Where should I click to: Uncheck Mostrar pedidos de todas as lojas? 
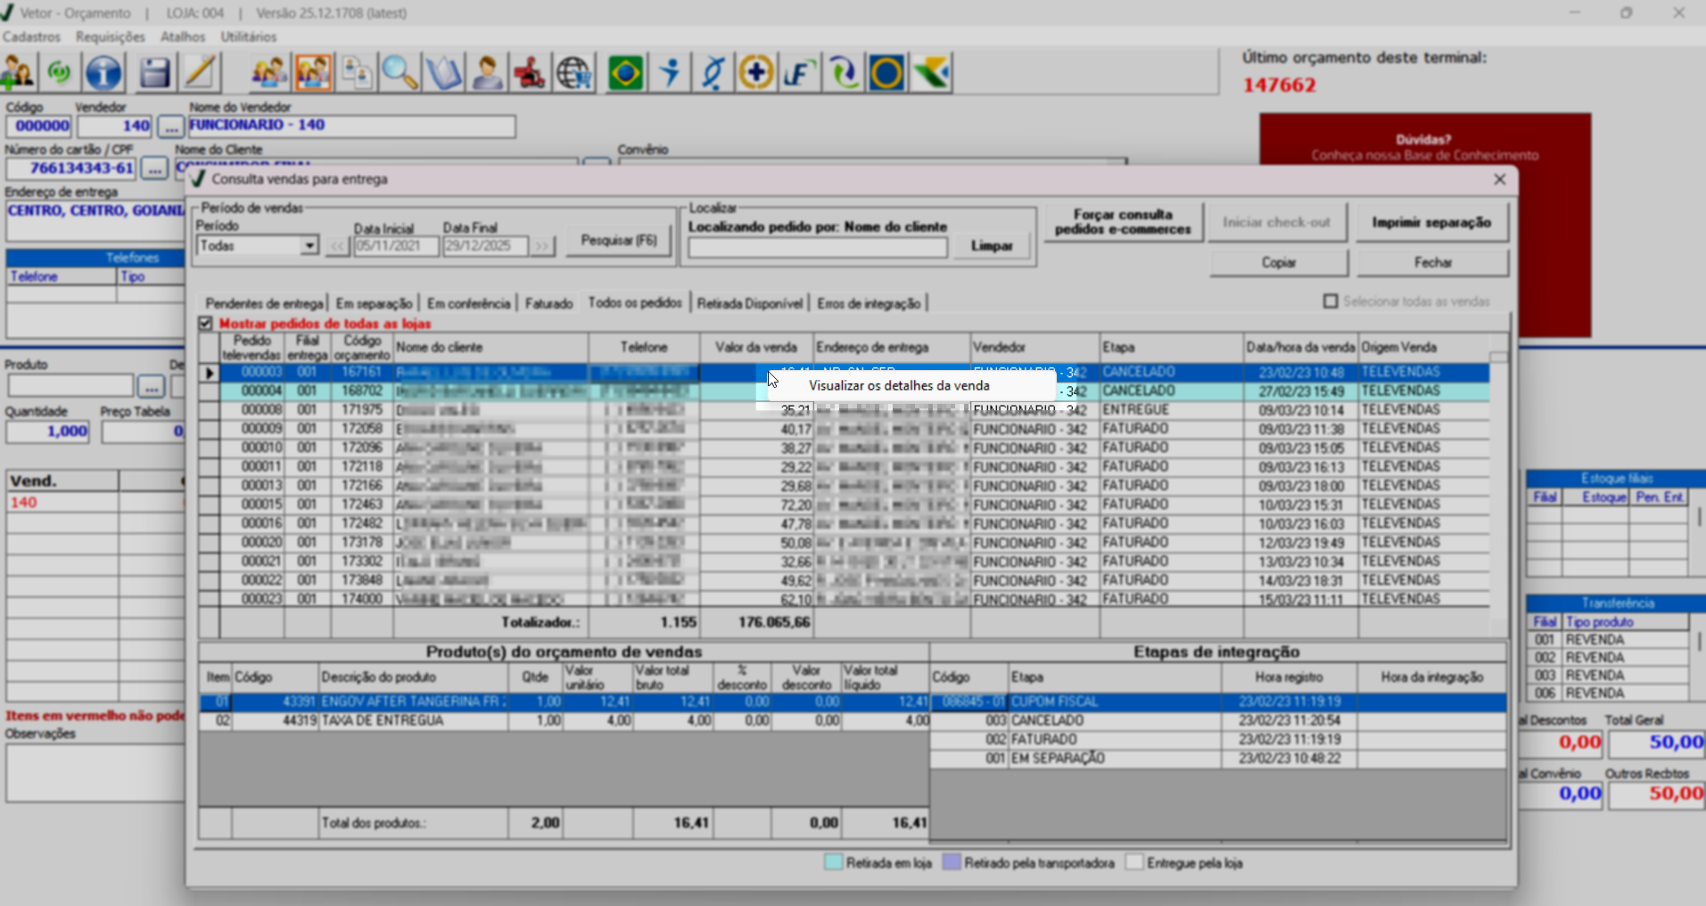pyautogui.click(x=206, y=324)
